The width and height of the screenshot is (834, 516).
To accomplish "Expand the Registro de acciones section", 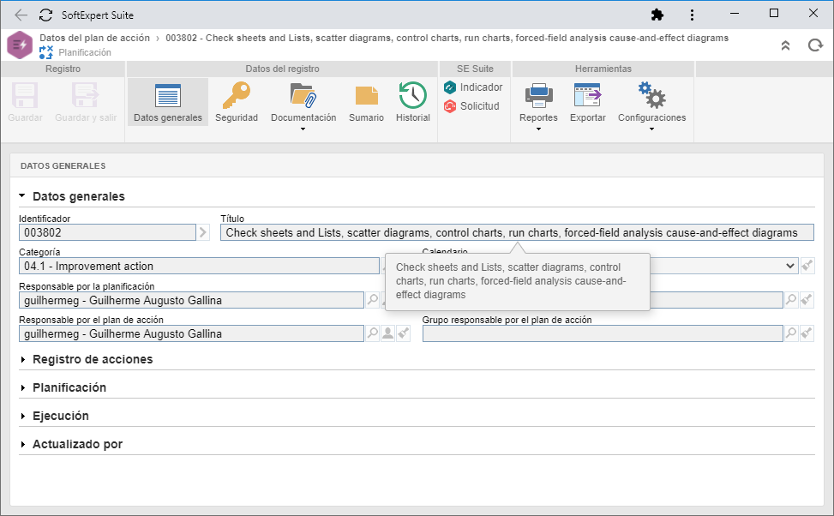I will click(23, 360).
